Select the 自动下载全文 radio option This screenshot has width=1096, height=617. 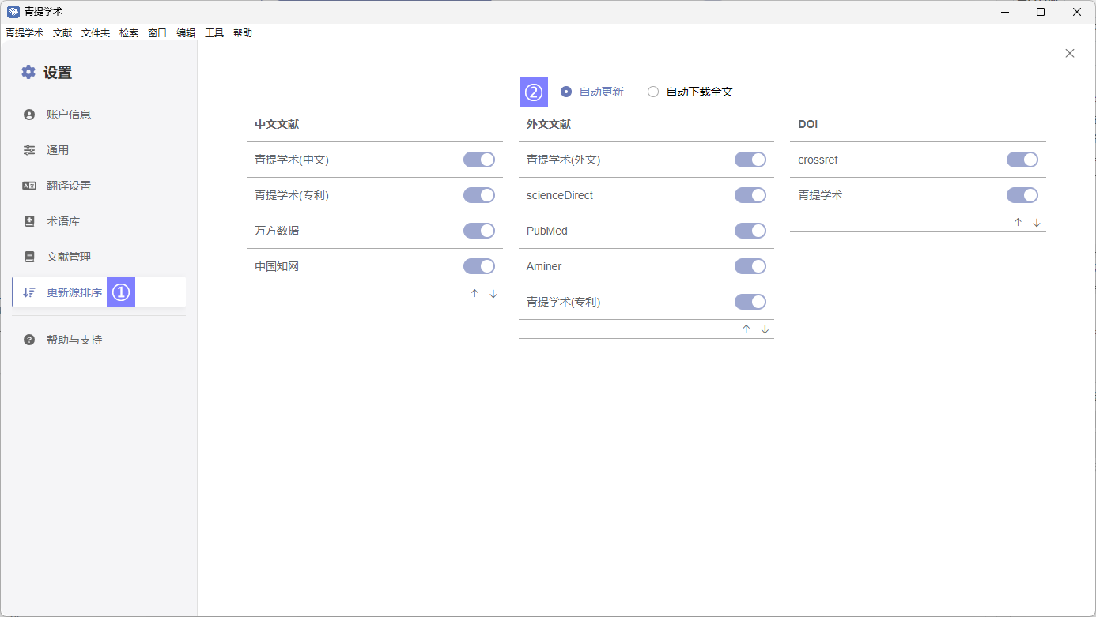point(653,92)
